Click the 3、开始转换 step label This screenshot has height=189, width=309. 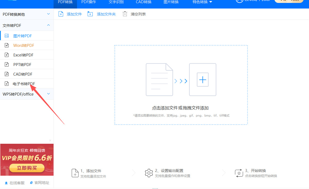pyautogui.click(x=256, y=171)
